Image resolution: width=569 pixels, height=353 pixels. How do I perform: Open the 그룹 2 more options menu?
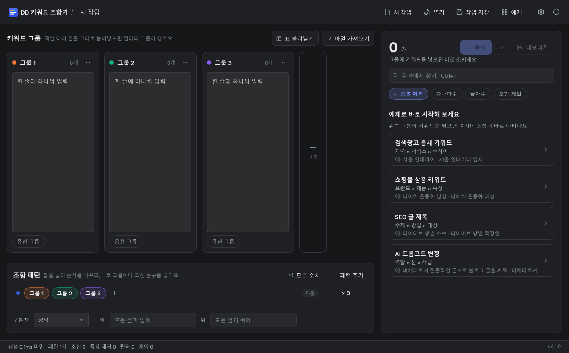click(x=185, y=62)
